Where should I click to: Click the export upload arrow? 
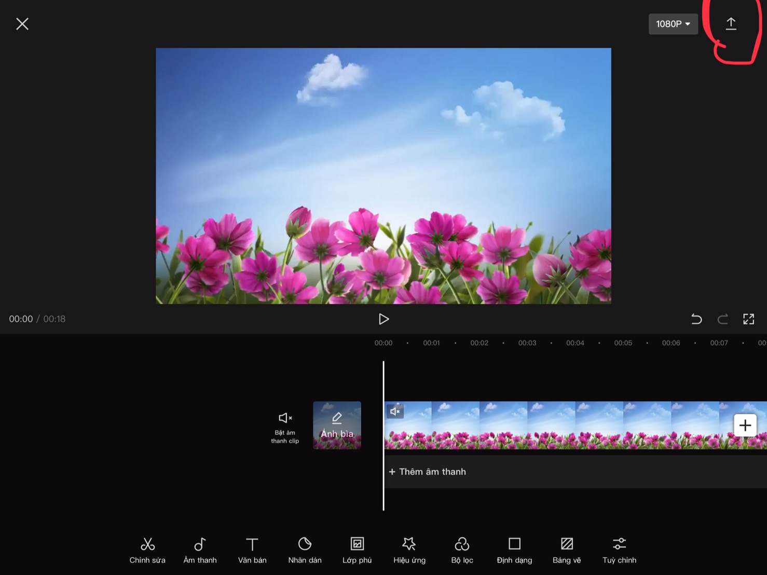tap(731, 23)
